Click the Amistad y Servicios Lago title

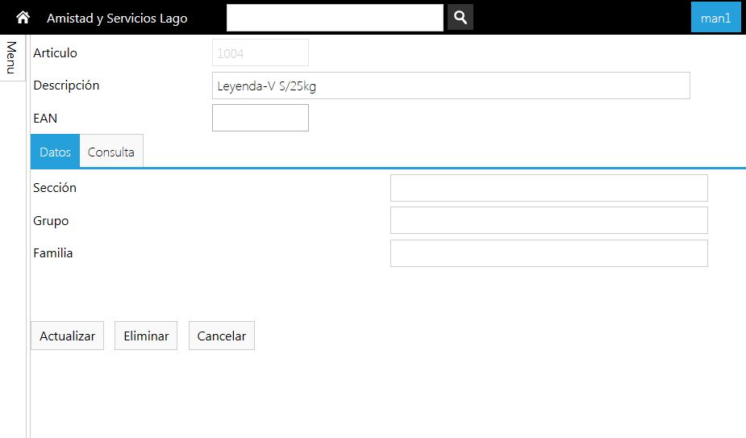click(117, 18)
